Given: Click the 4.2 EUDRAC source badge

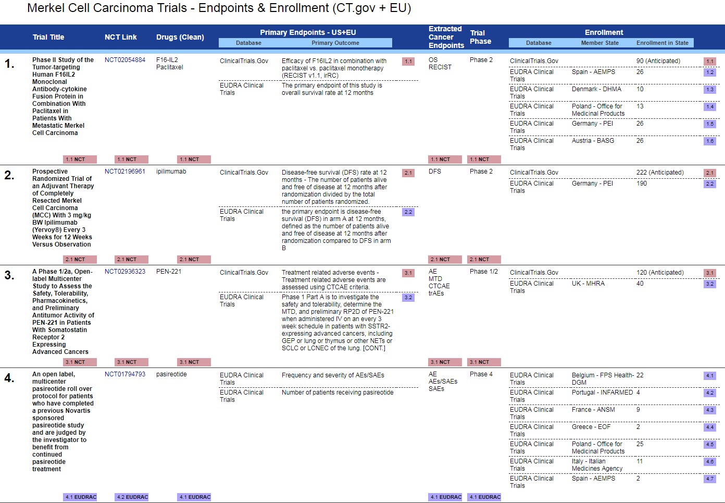Looking at the screenshot, I should click(132, 497).
